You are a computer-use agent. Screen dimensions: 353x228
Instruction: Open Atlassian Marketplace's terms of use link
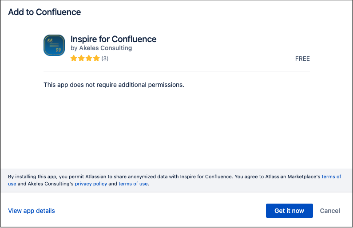coord(331,177)
